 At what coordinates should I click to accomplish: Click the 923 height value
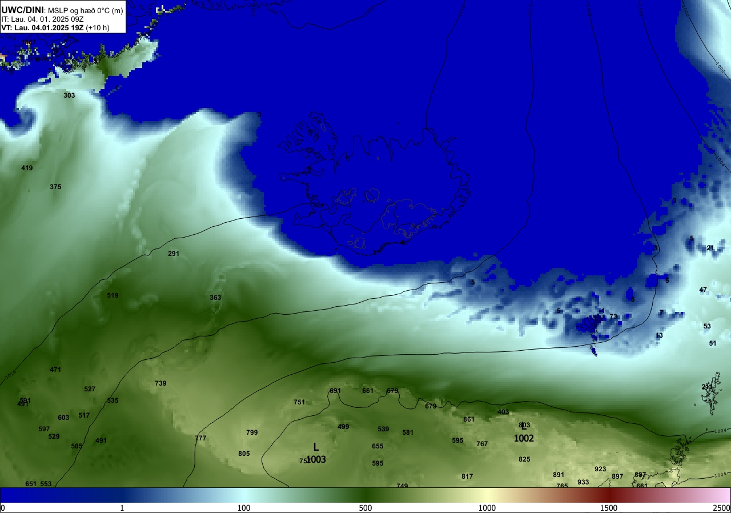pyautogui.click(x=600, y=469)
